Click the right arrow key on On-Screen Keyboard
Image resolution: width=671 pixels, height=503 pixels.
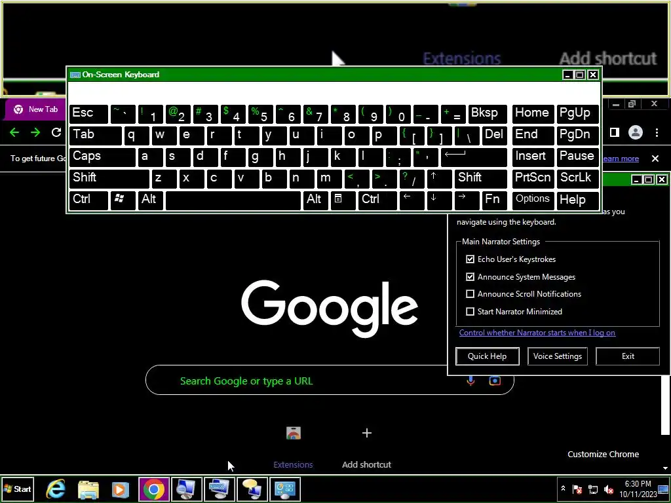(467, 200)
